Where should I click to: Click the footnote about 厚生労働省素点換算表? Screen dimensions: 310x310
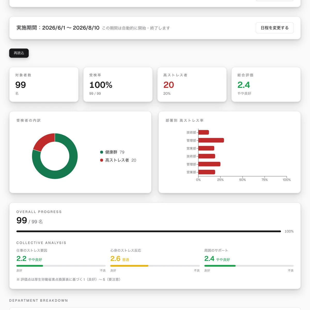pos(69,280)
